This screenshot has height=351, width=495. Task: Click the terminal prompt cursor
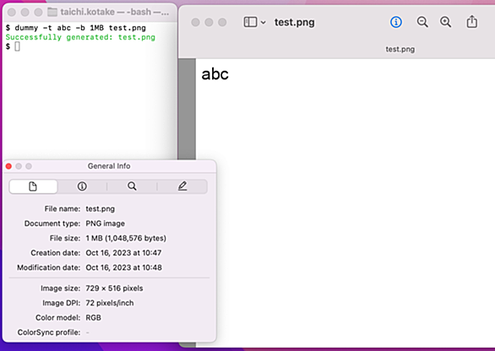point(17,46)
